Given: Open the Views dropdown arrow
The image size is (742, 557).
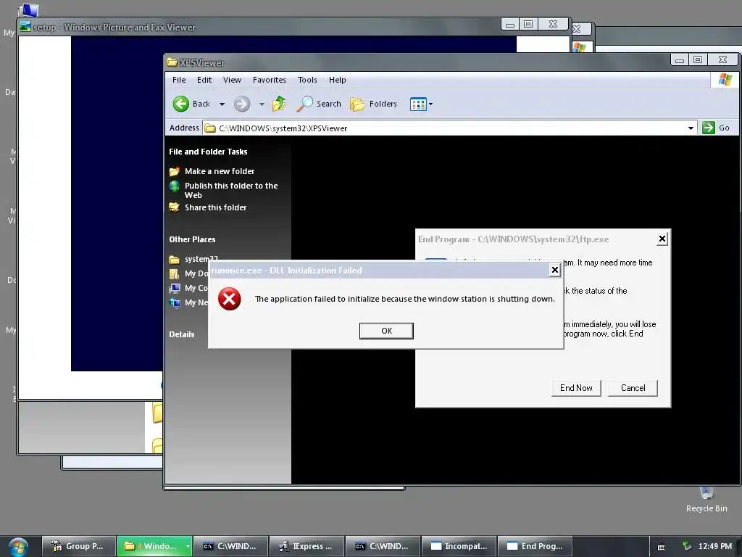Looking at the screenshot, I should pyautogui.click(x=430, y=104).
